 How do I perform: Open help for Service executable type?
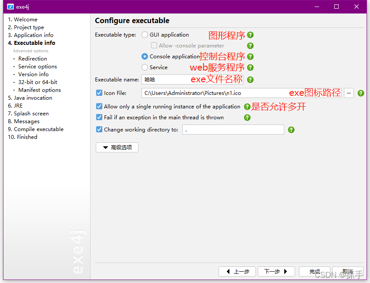[250, 67]
